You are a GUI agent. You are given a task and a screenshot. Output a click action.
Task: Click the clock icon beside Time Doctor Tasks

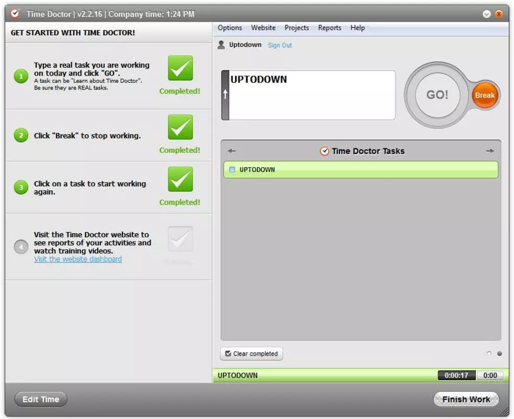tap(325, 151)
